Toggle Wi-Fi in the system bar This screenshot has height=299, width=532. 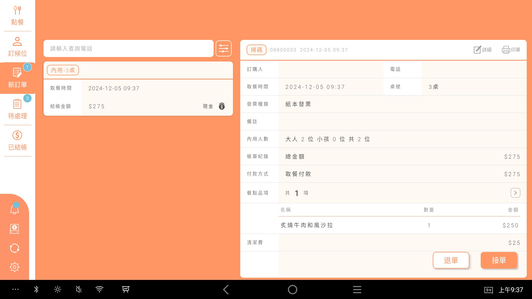tap(99, 290)
